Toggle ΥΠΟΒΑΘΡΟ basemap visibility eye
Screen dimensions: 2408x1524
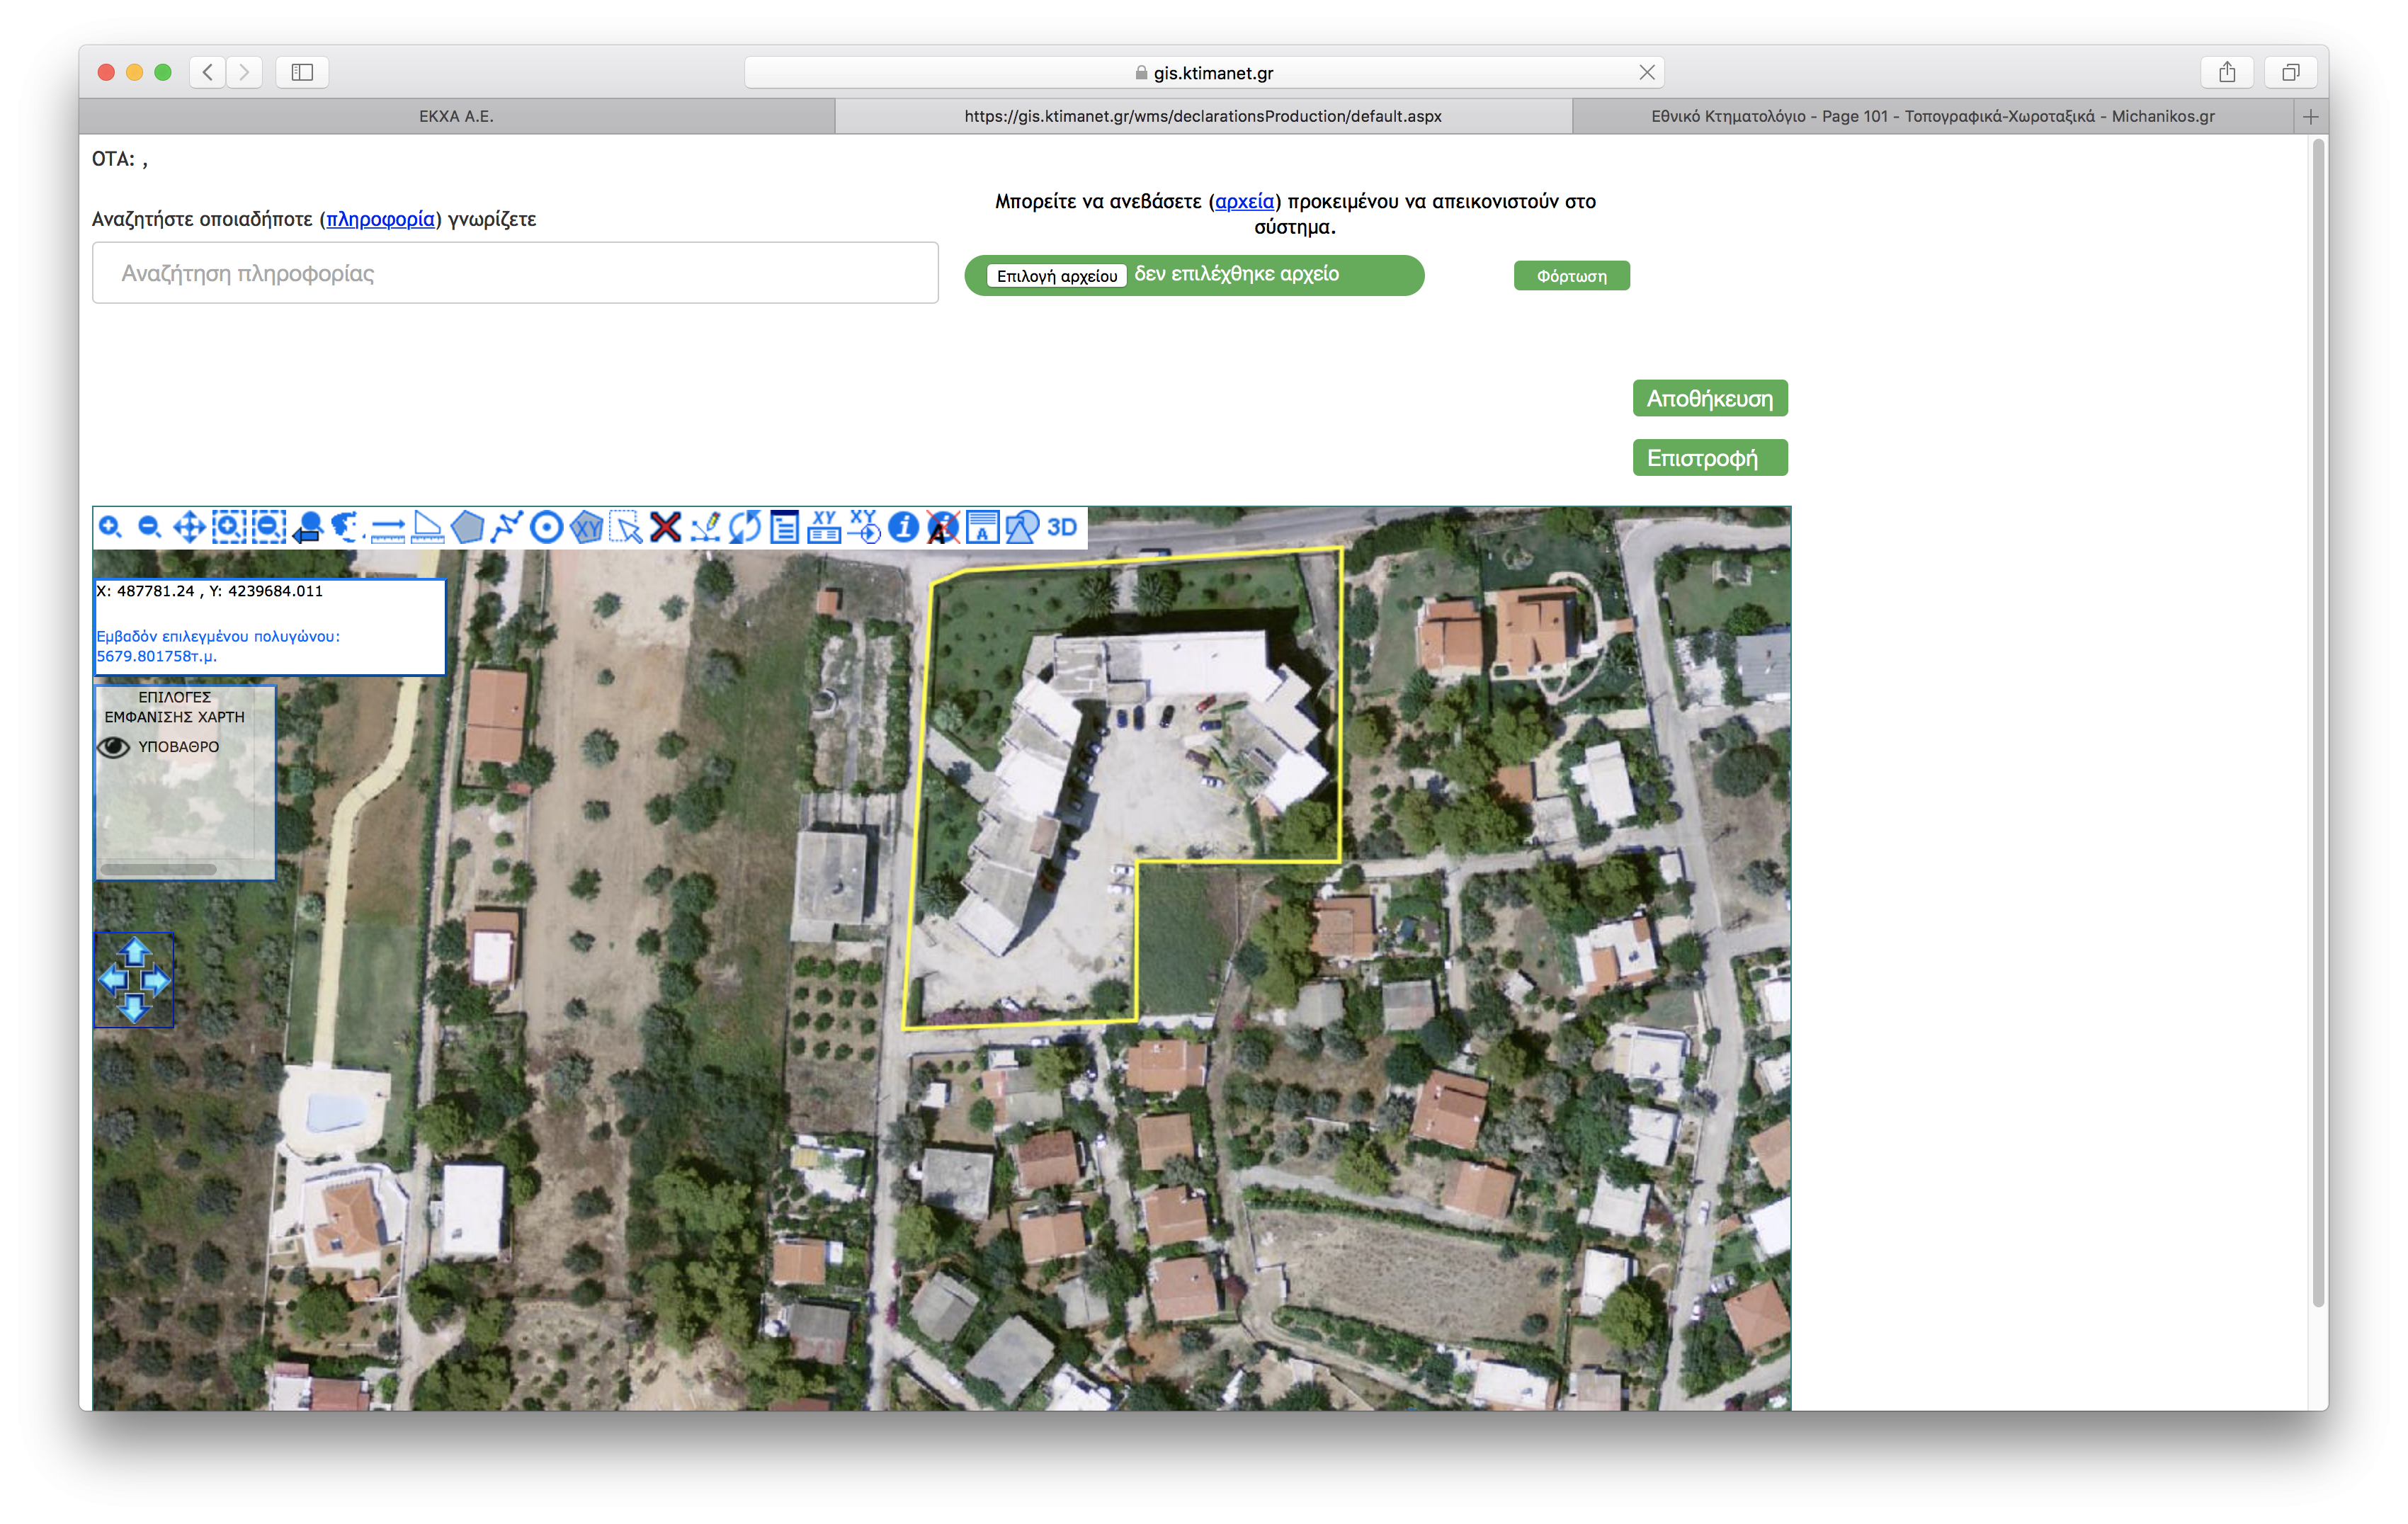pyautogui.click(x=113, y=747)
